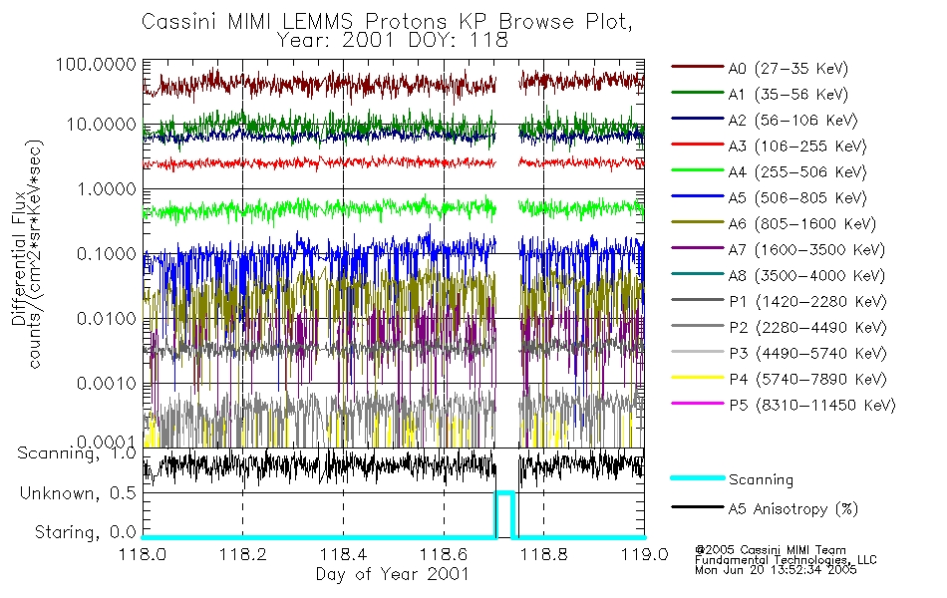Click the cyan scanning-mode pulse near 118.7
Screen dimensions: 947x598
(x=505, y=514)
